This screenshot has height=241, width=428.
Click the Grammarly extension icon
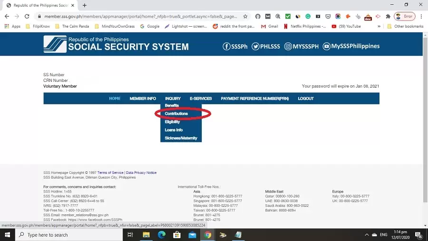coord(308,16)
